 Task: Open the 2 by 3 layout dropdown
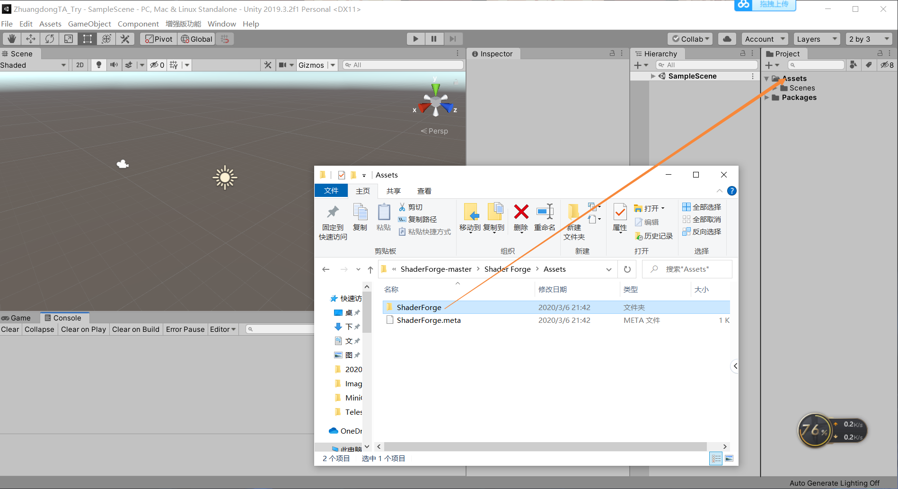[869, 39]
